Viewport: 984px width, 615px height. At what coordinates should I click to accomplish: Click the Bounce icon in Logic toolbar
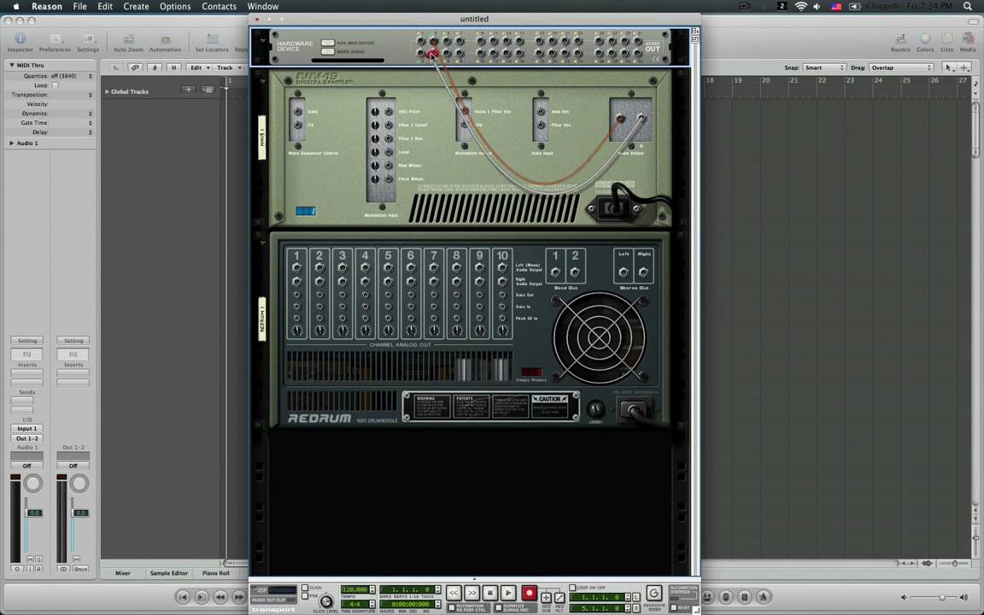[900, 43]
